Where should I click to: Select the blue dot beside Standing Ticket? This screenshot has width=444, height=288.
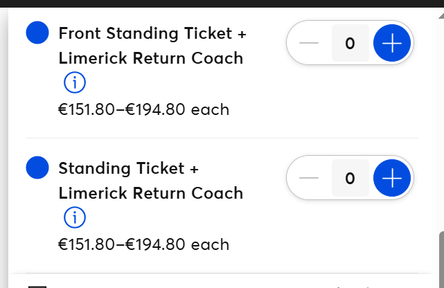click(37, 168)
